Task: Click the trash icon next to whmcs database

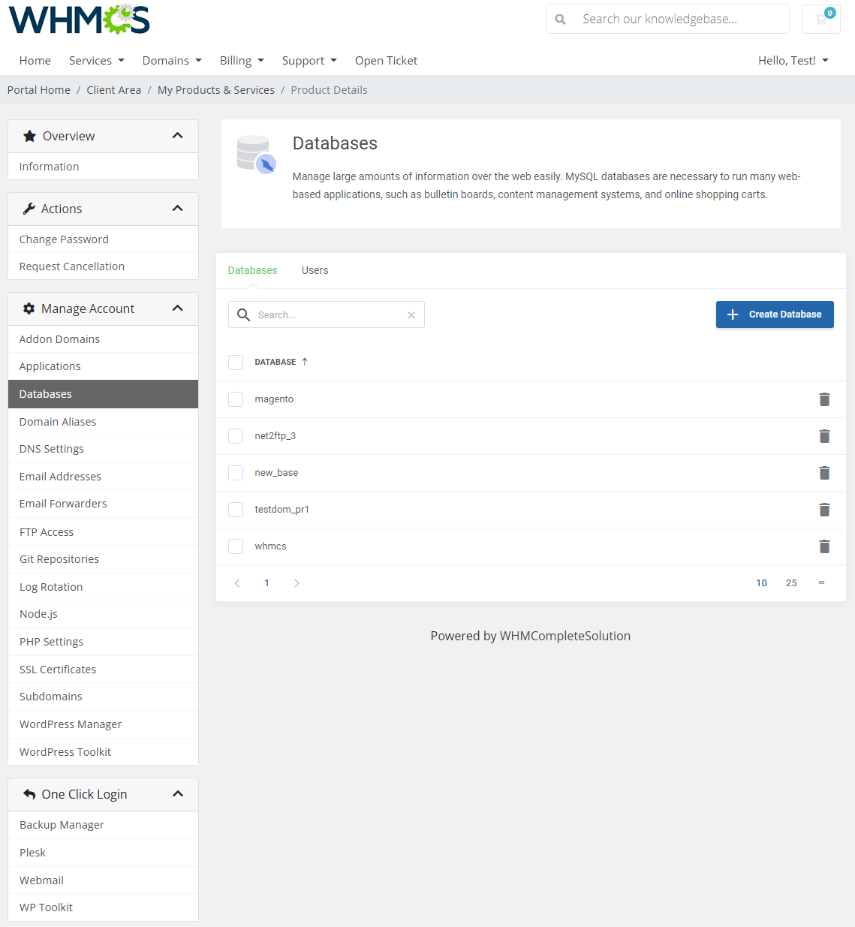Action: point(824,546)
